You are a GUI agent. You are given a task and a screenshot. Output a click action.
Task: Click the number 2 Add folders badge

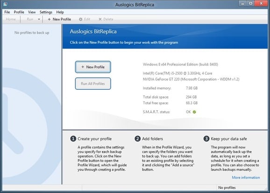pyautogui.click(x=137, y=139)
